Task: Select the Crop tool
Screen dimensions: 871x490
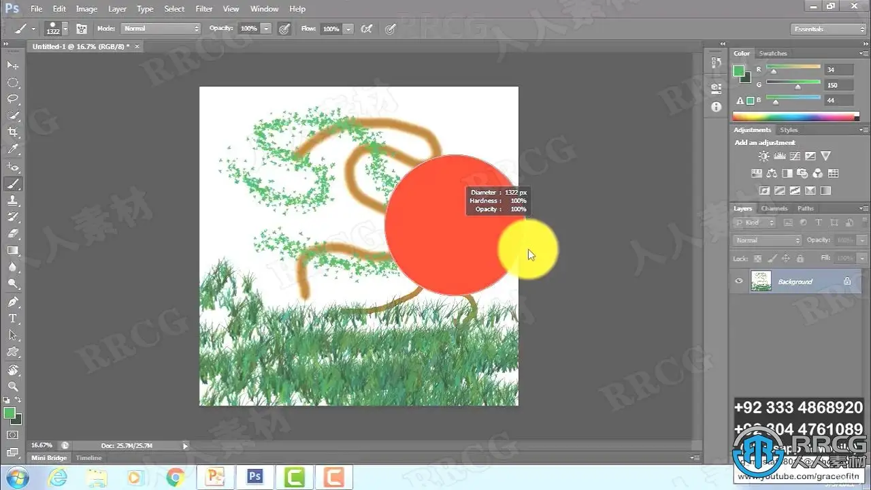Action: 12,133
